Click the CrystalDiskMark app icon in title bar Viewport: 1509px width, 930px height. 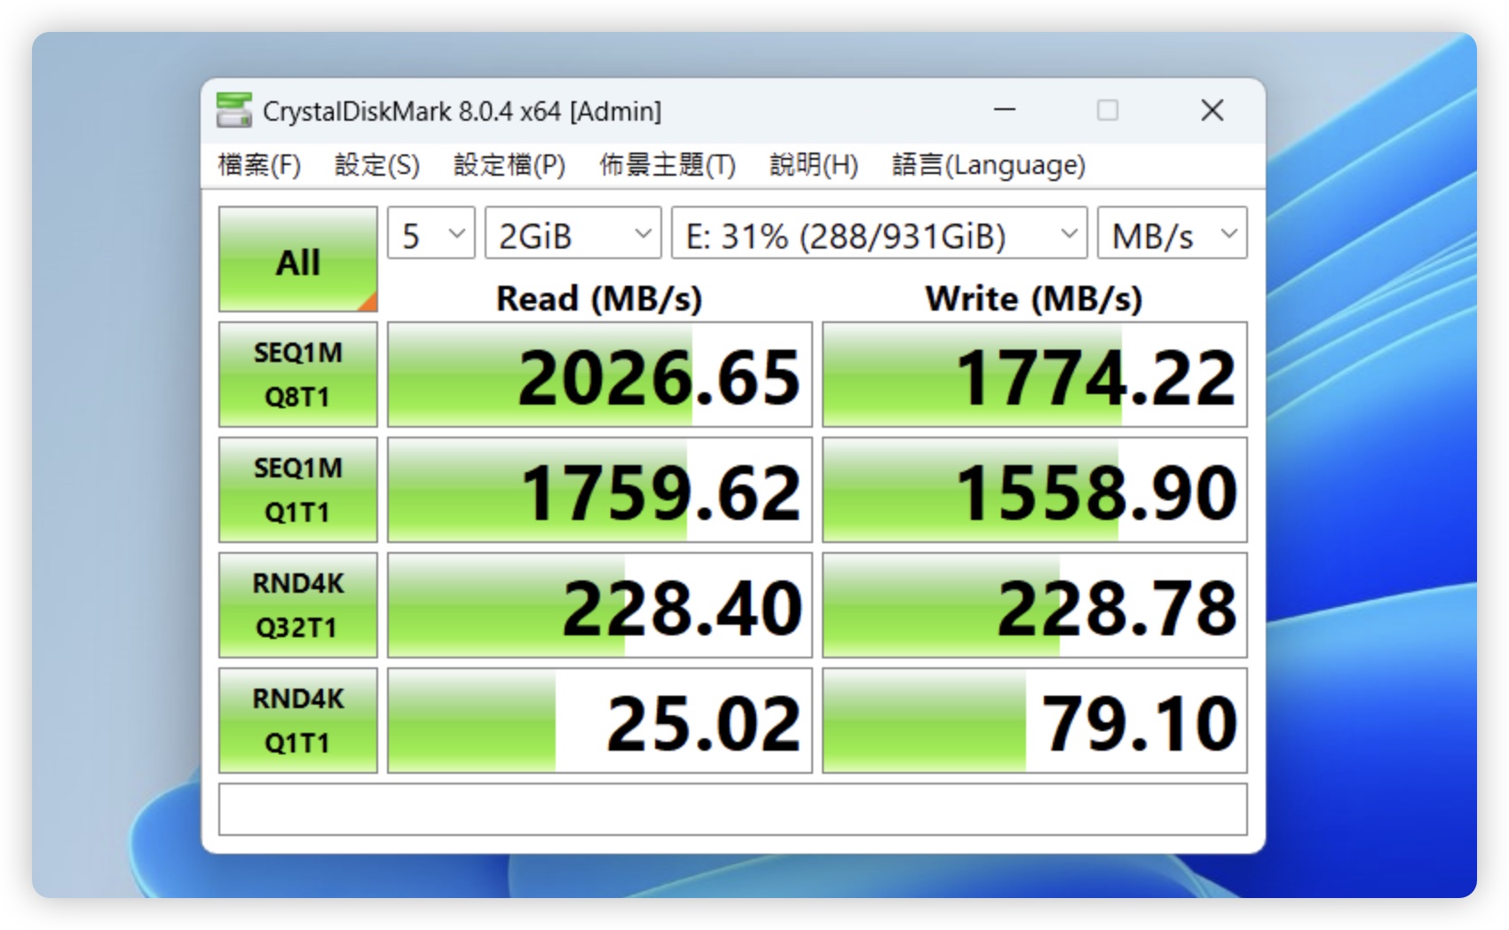234,110
